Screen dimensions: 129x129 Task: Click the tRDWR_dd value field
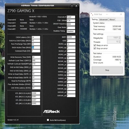[x=71, y=68]
